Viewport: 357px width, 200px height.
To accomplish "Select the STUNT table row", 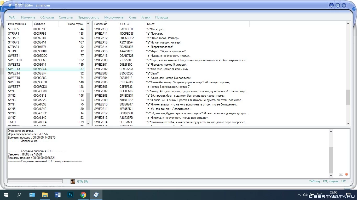I will (46, 51).
